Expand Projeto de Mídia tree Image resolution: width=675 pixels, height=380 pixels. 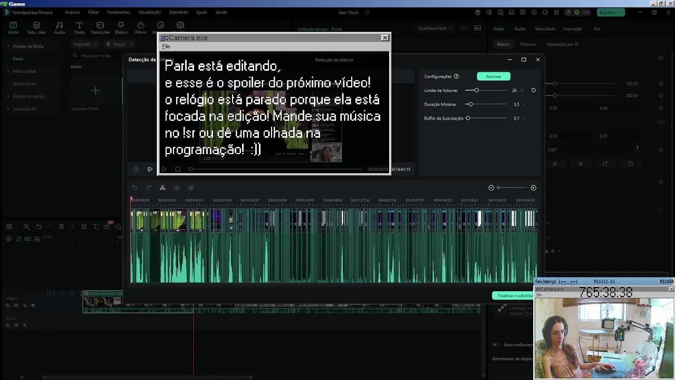(x=8, y=46)
